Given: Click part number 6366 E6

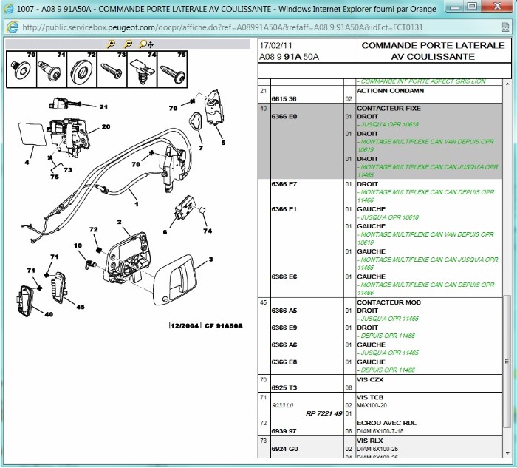Looking at the screenshot, I should tap(284, 277).
